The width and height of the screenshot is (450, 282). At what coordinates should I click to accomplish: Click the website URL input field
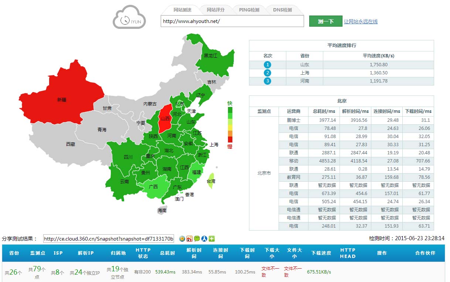click(232, 21)
